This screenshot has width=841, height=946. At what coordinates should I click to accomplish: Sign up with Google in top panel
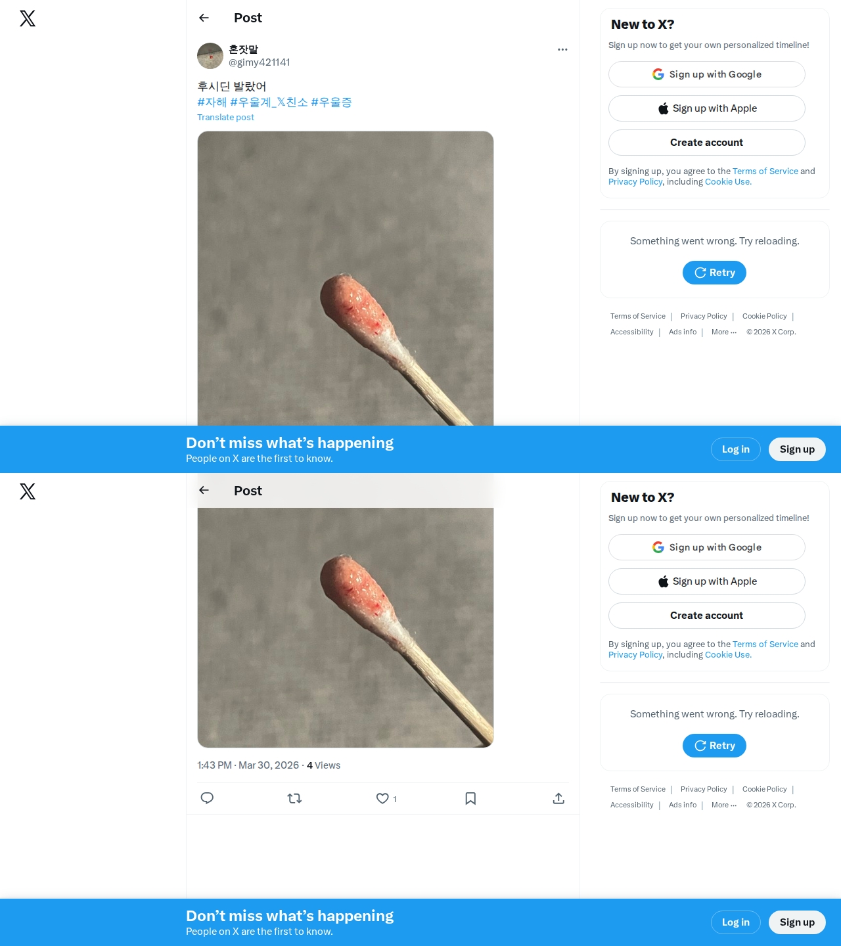pyautogui.click(x=707, y=74)
